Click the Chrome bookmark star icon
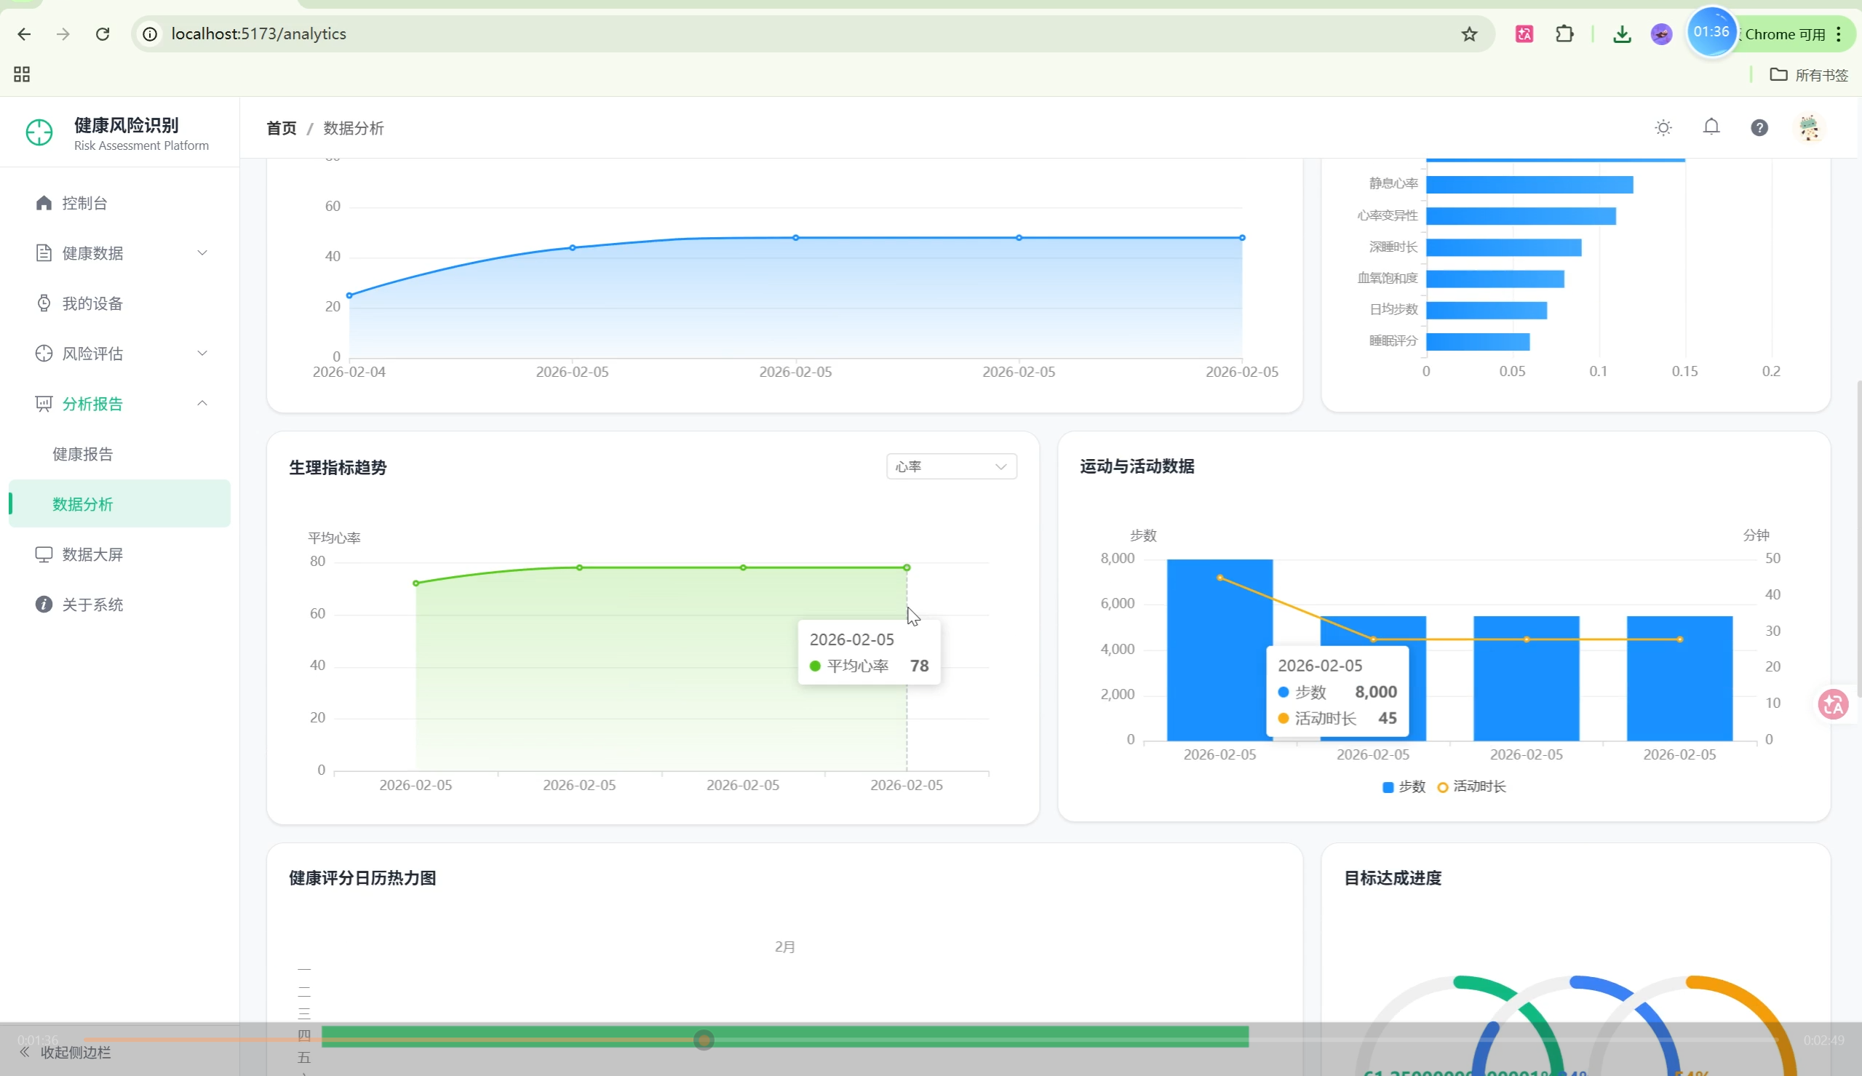Viewport: 1862px width, 1076px height. (1469, 34)
